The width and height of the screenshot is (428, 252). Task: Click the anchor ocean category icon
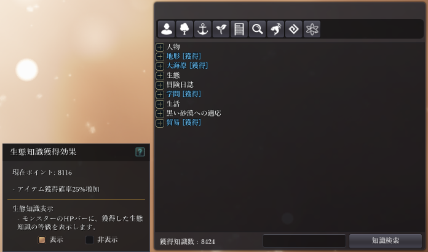click(x=203, y=29)
